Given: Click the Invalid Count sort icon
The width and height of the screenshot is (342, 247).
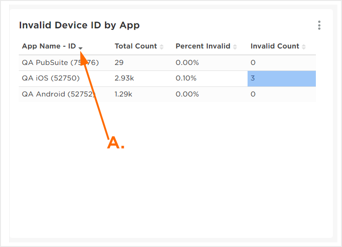Looking at the screenshot, I should 303,47.
